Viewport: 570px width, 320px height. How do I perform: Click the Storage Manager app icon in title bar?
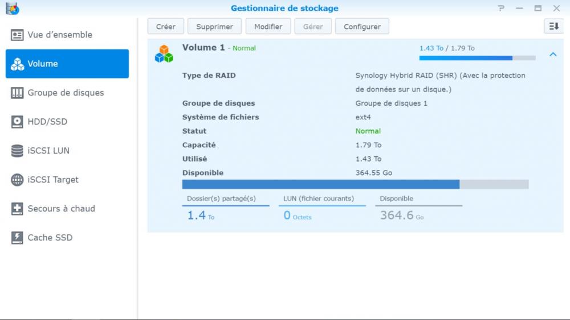pos(12,9)
